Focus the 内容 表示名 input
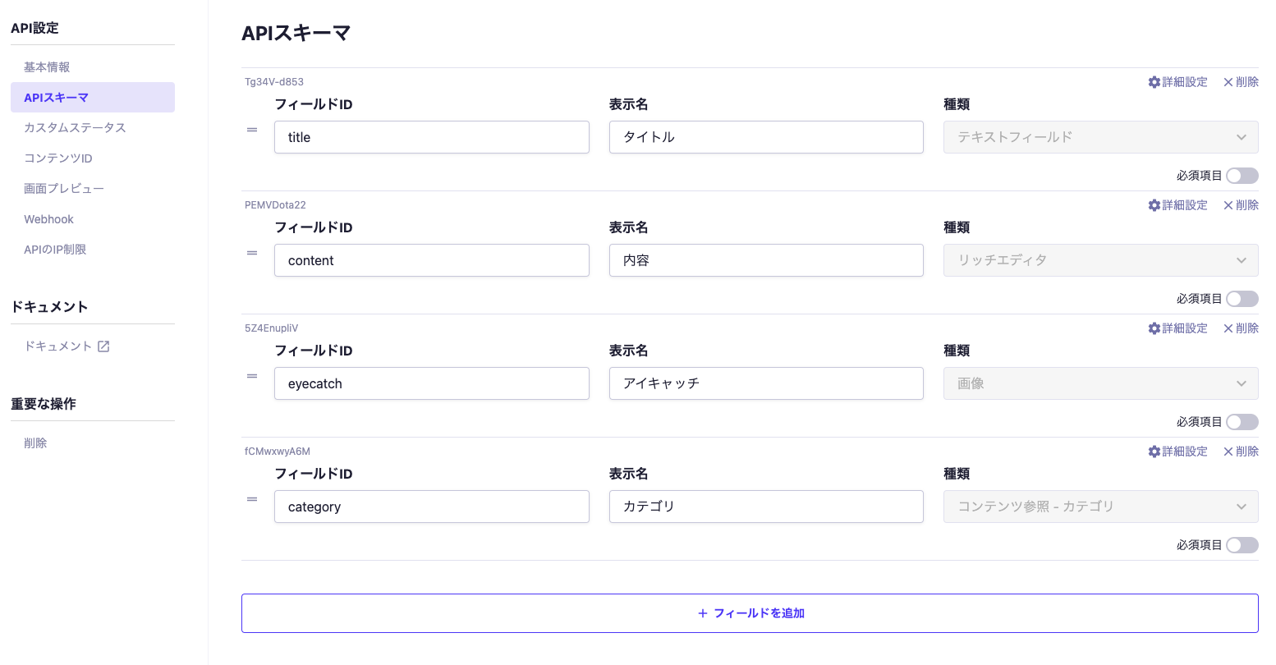 pyautogui.click(x=766, y=260)
